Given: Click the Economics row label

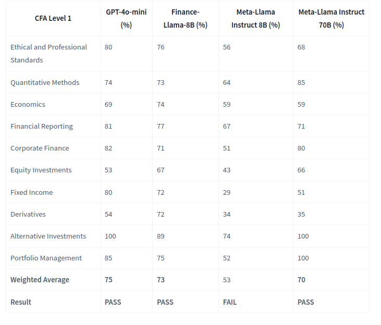Looking at the screenshot, I should (28, 104).
